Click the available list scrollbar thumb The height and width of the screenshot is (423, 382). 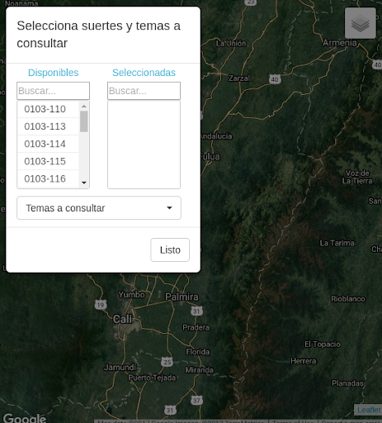[x=84, y=121]
